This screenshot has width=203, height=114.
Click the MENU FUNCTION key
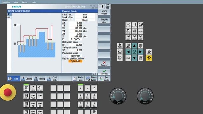click(x=134, y=37)
